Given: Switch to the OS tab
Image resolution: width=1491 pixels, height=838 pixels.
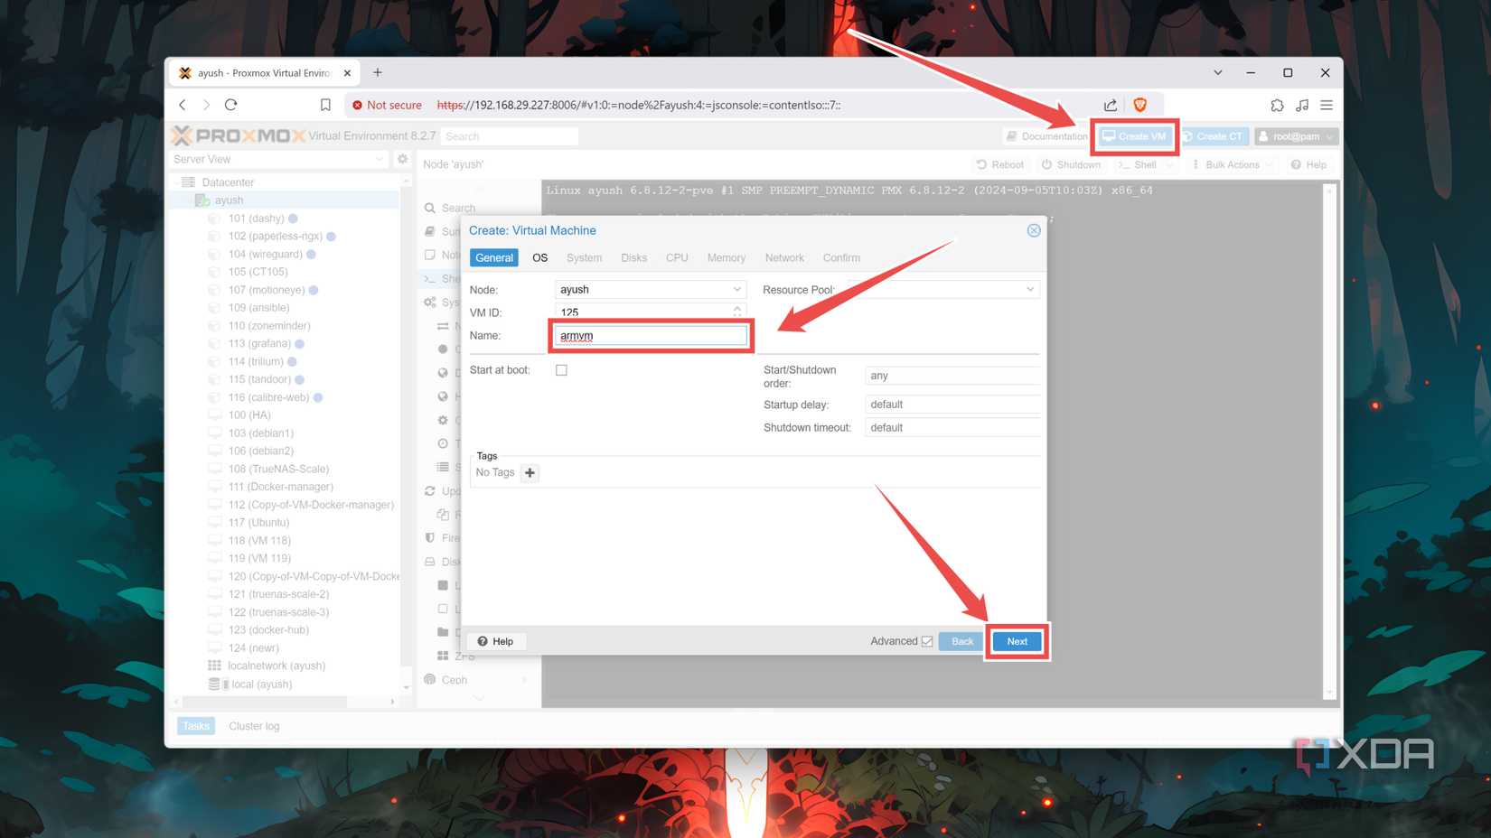Looking at the screenshot, I should coord(539,257).
